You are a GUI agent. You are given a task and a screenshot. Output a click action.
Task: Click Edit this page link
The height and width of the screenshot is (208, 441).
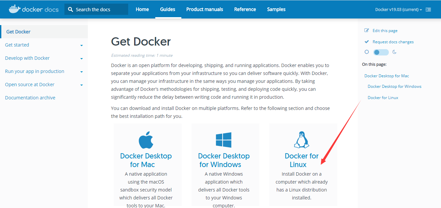(x=385, y=31)
